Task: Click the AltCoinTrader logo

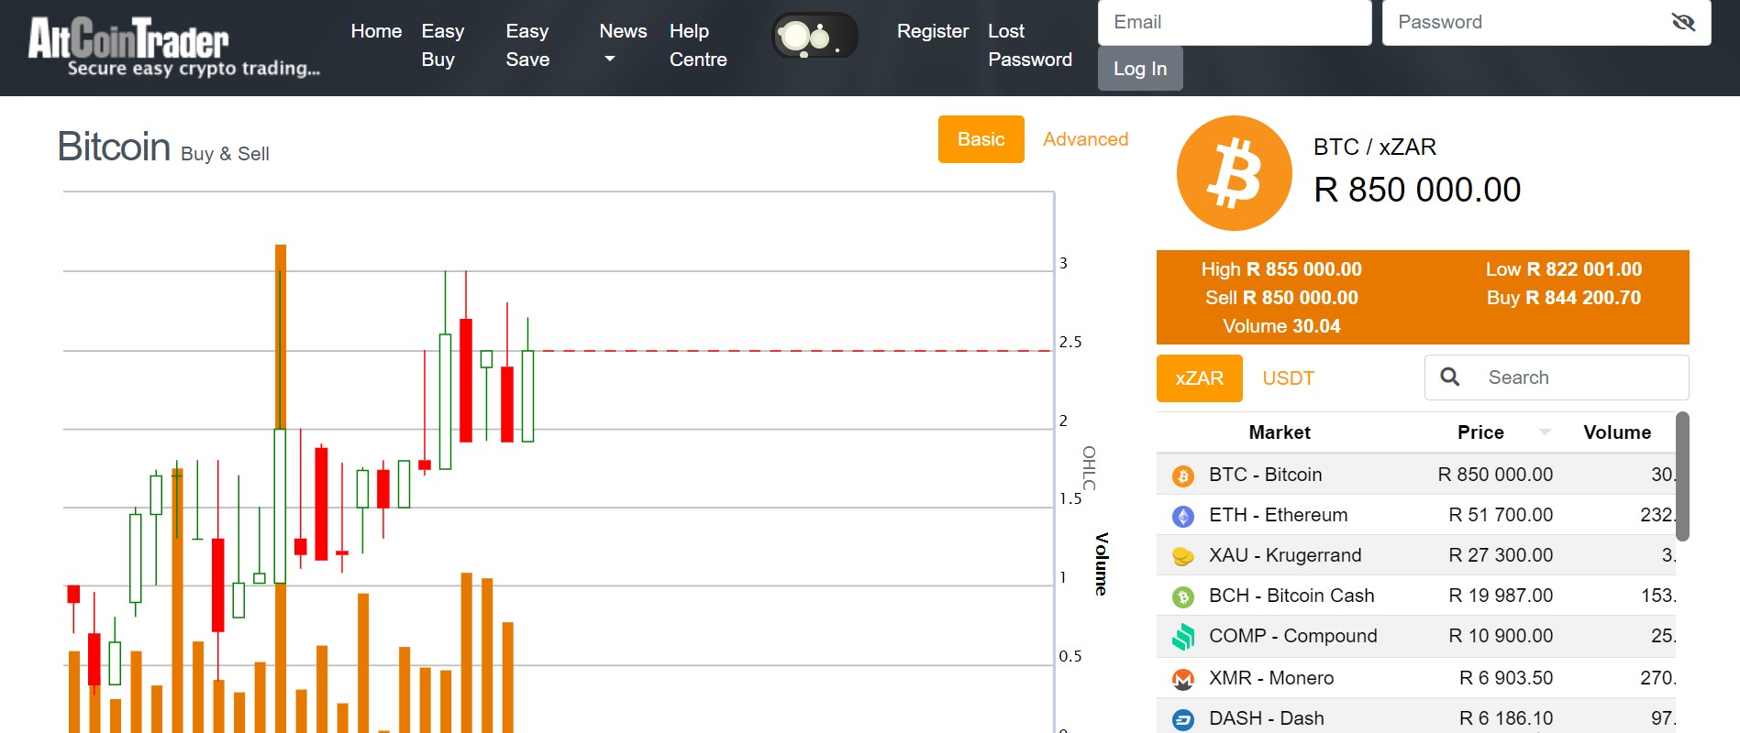Action: coord(174,48)
